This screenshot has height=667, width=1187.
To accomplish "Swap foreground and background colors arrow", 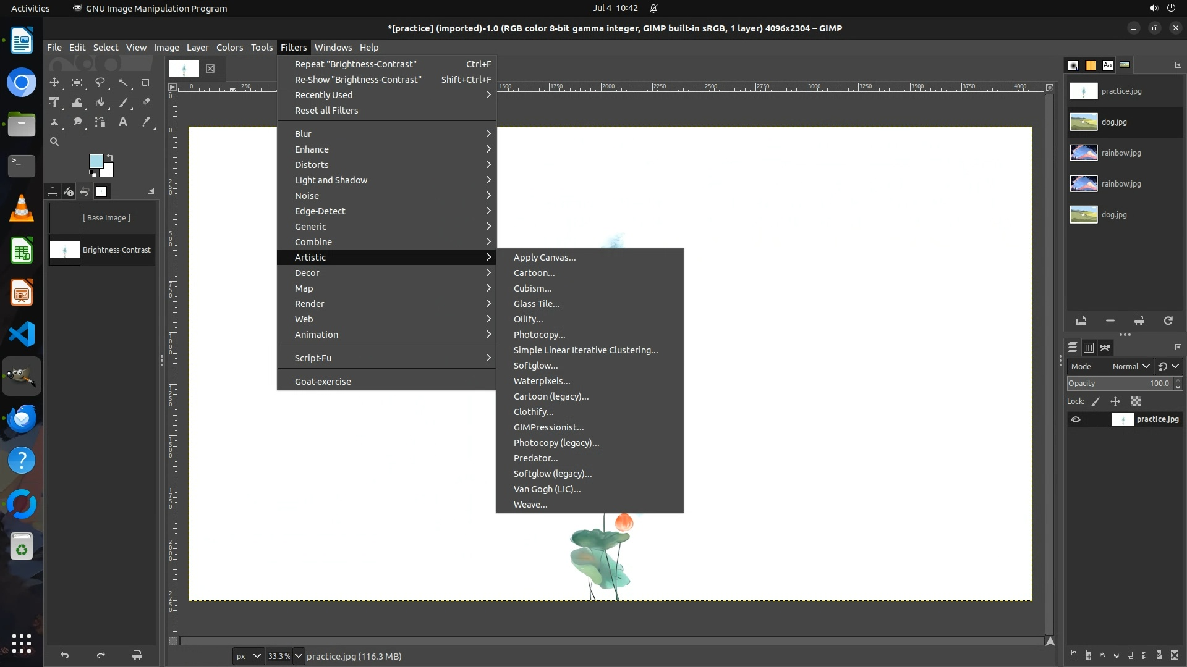I will (110, 157).
